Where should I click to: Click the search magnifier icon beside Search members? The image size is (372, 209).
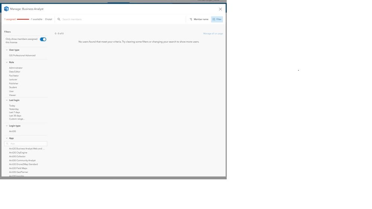(x=59, y=19)
